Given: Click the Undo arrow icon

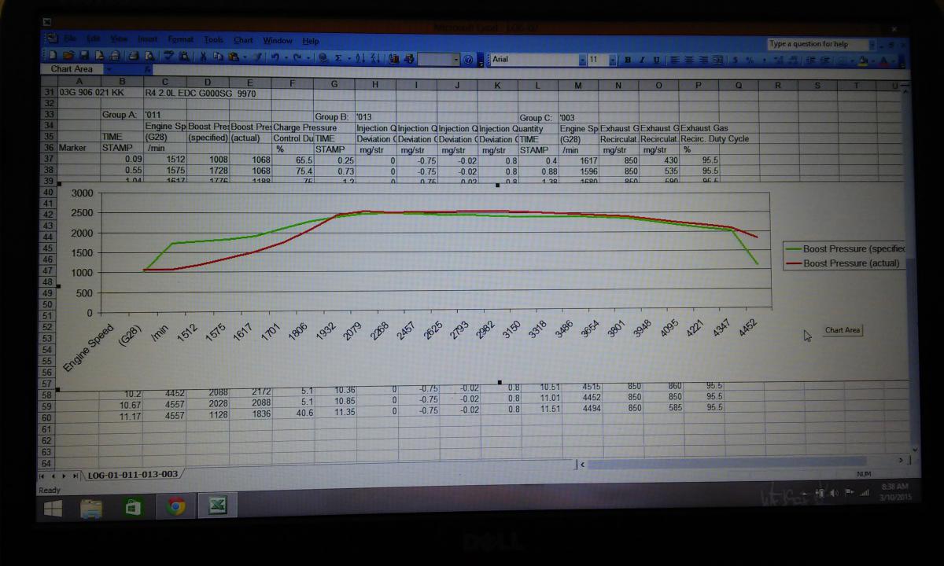Looking at the screenshot, I should (275, 57).
